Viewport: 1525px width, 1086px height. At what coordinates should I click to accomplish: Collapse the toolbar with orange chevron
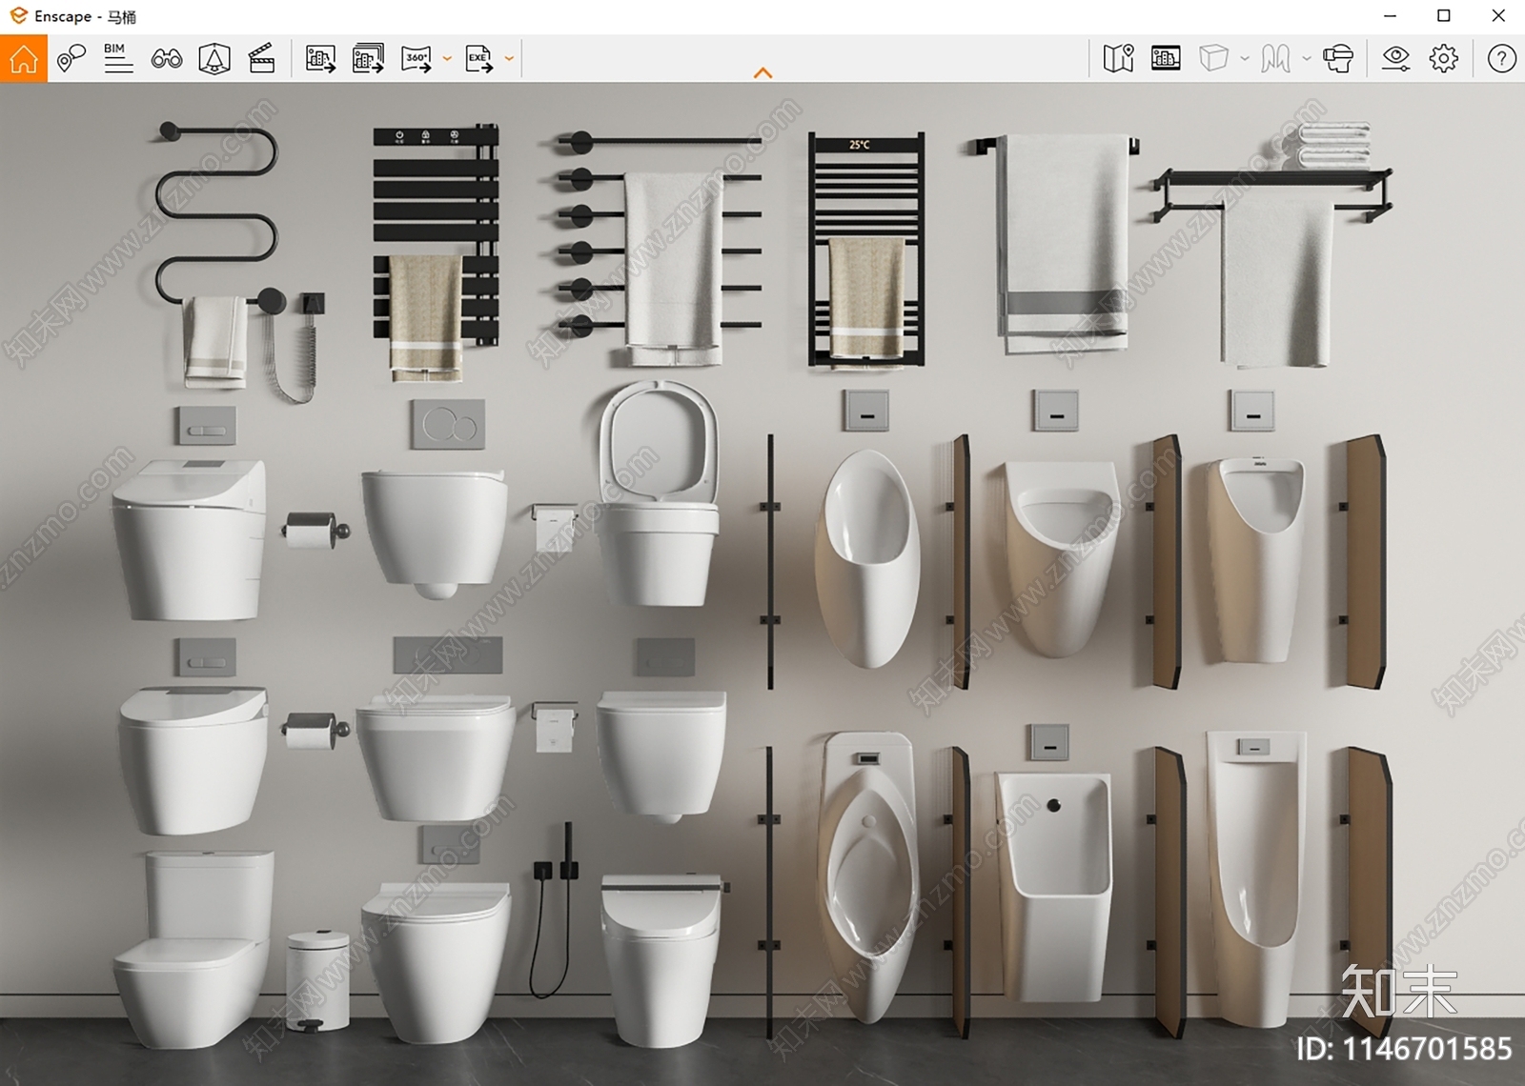[762, 73]
